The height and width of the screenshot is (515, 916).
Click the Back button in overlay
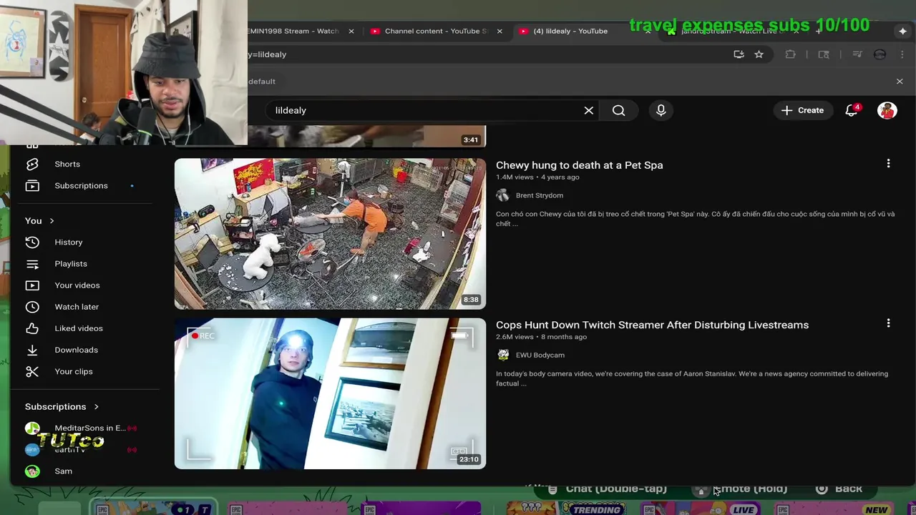tap(839, 489)
